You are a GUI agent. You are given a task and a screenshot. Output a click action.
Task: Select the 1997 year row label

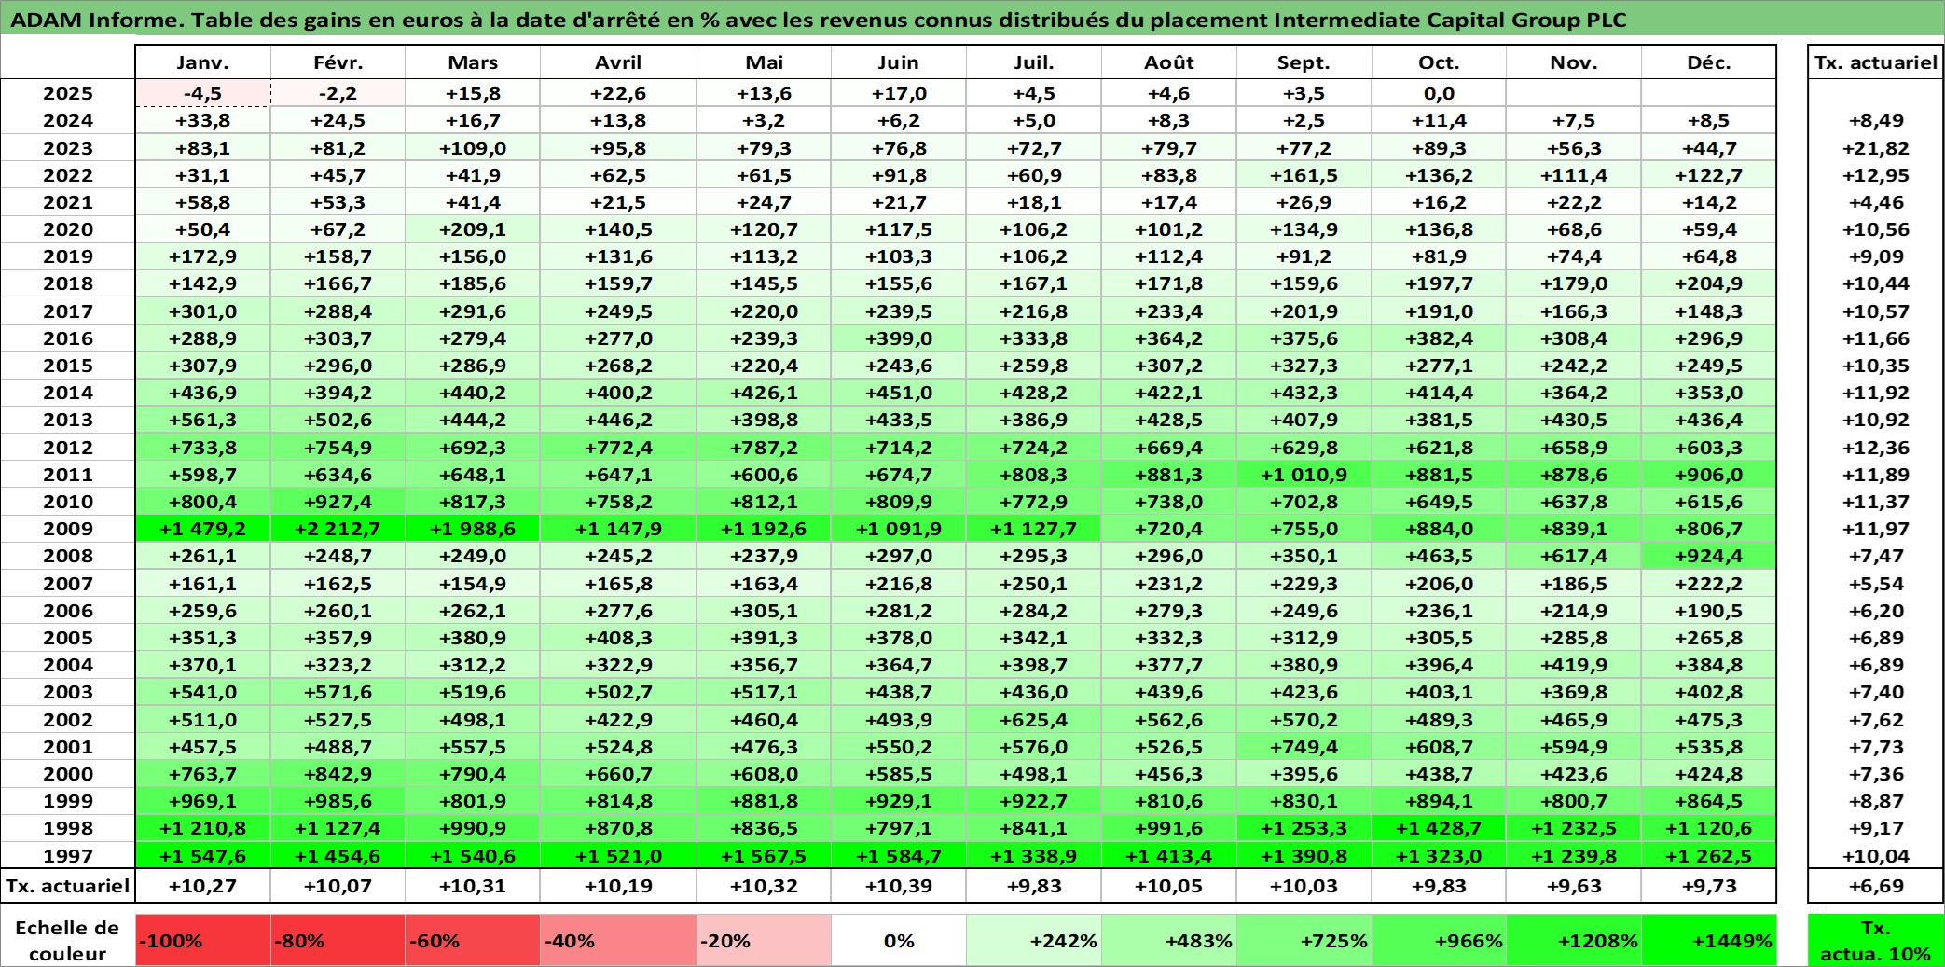(x=67, y=856)
